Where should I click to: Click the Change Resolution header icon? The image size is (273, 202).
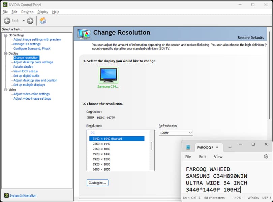pos(84,34)
